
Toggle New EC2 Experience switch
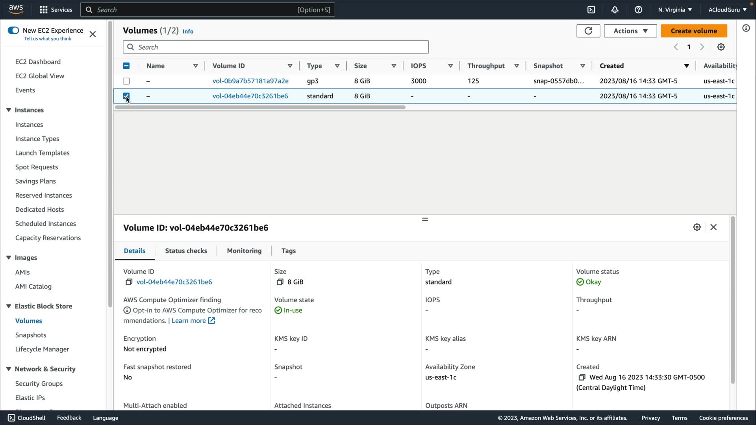coord(13,30)
